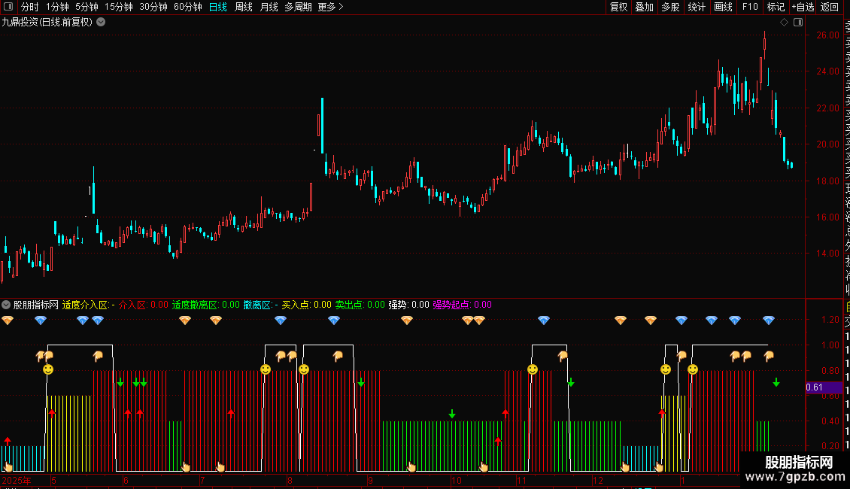
Task: Click month 12 marker on time axis
Action: [x=597, y=480]
